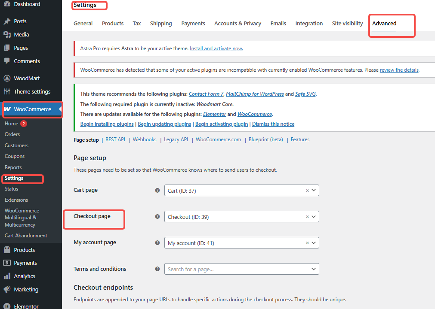Image resolution: width=435 pixels, height=309 pixels.
Task: Dismiss the recommended plugins notice
Action: click(x=273, y=124)
